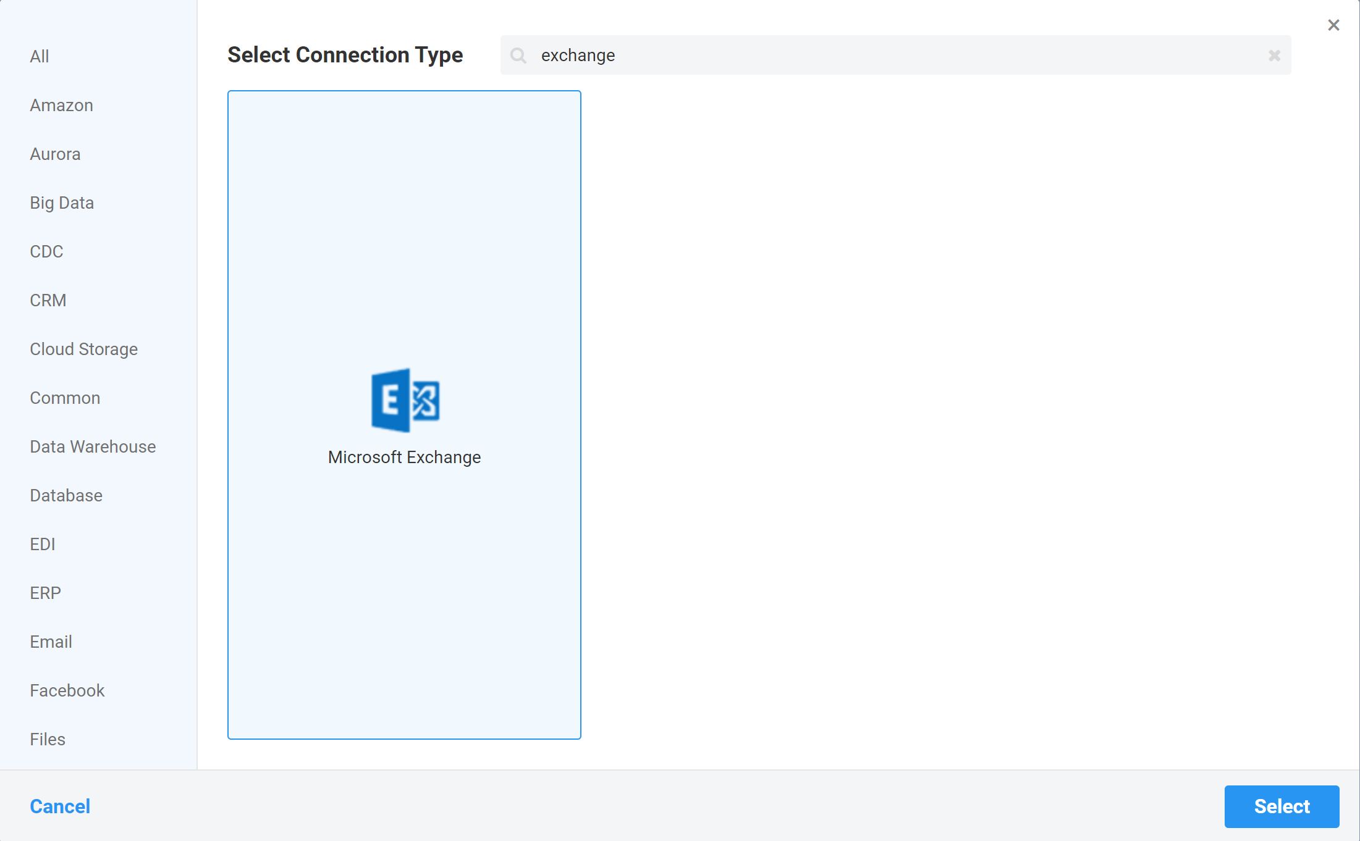The width and height of the screenshot is (1360, 841).
Task: Show Big Data connection types
Action: coord(62,203)
